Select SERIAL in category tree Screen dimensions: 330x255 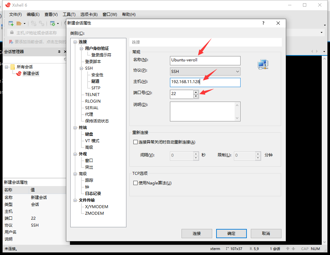click(x=92, y=108)
